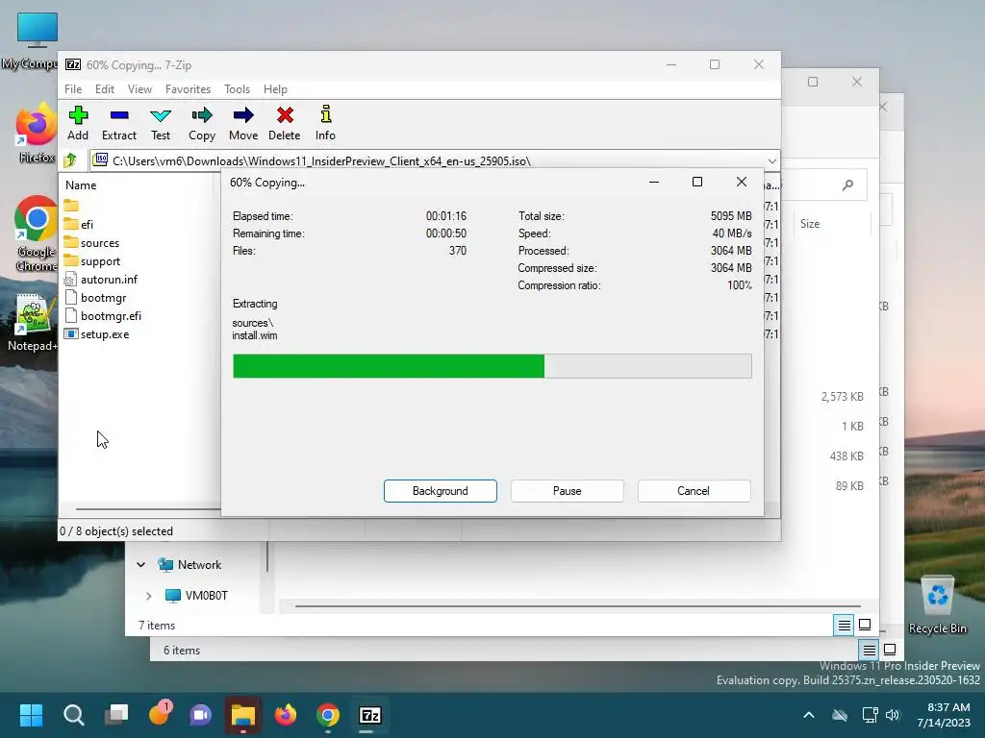The height and width of the screenshot is (738, 985).
Task: Open the Favorites menu
Action: tap(188, 89)
